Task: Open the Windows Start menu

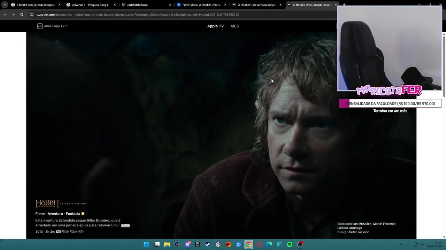Action: pos(146,244)
